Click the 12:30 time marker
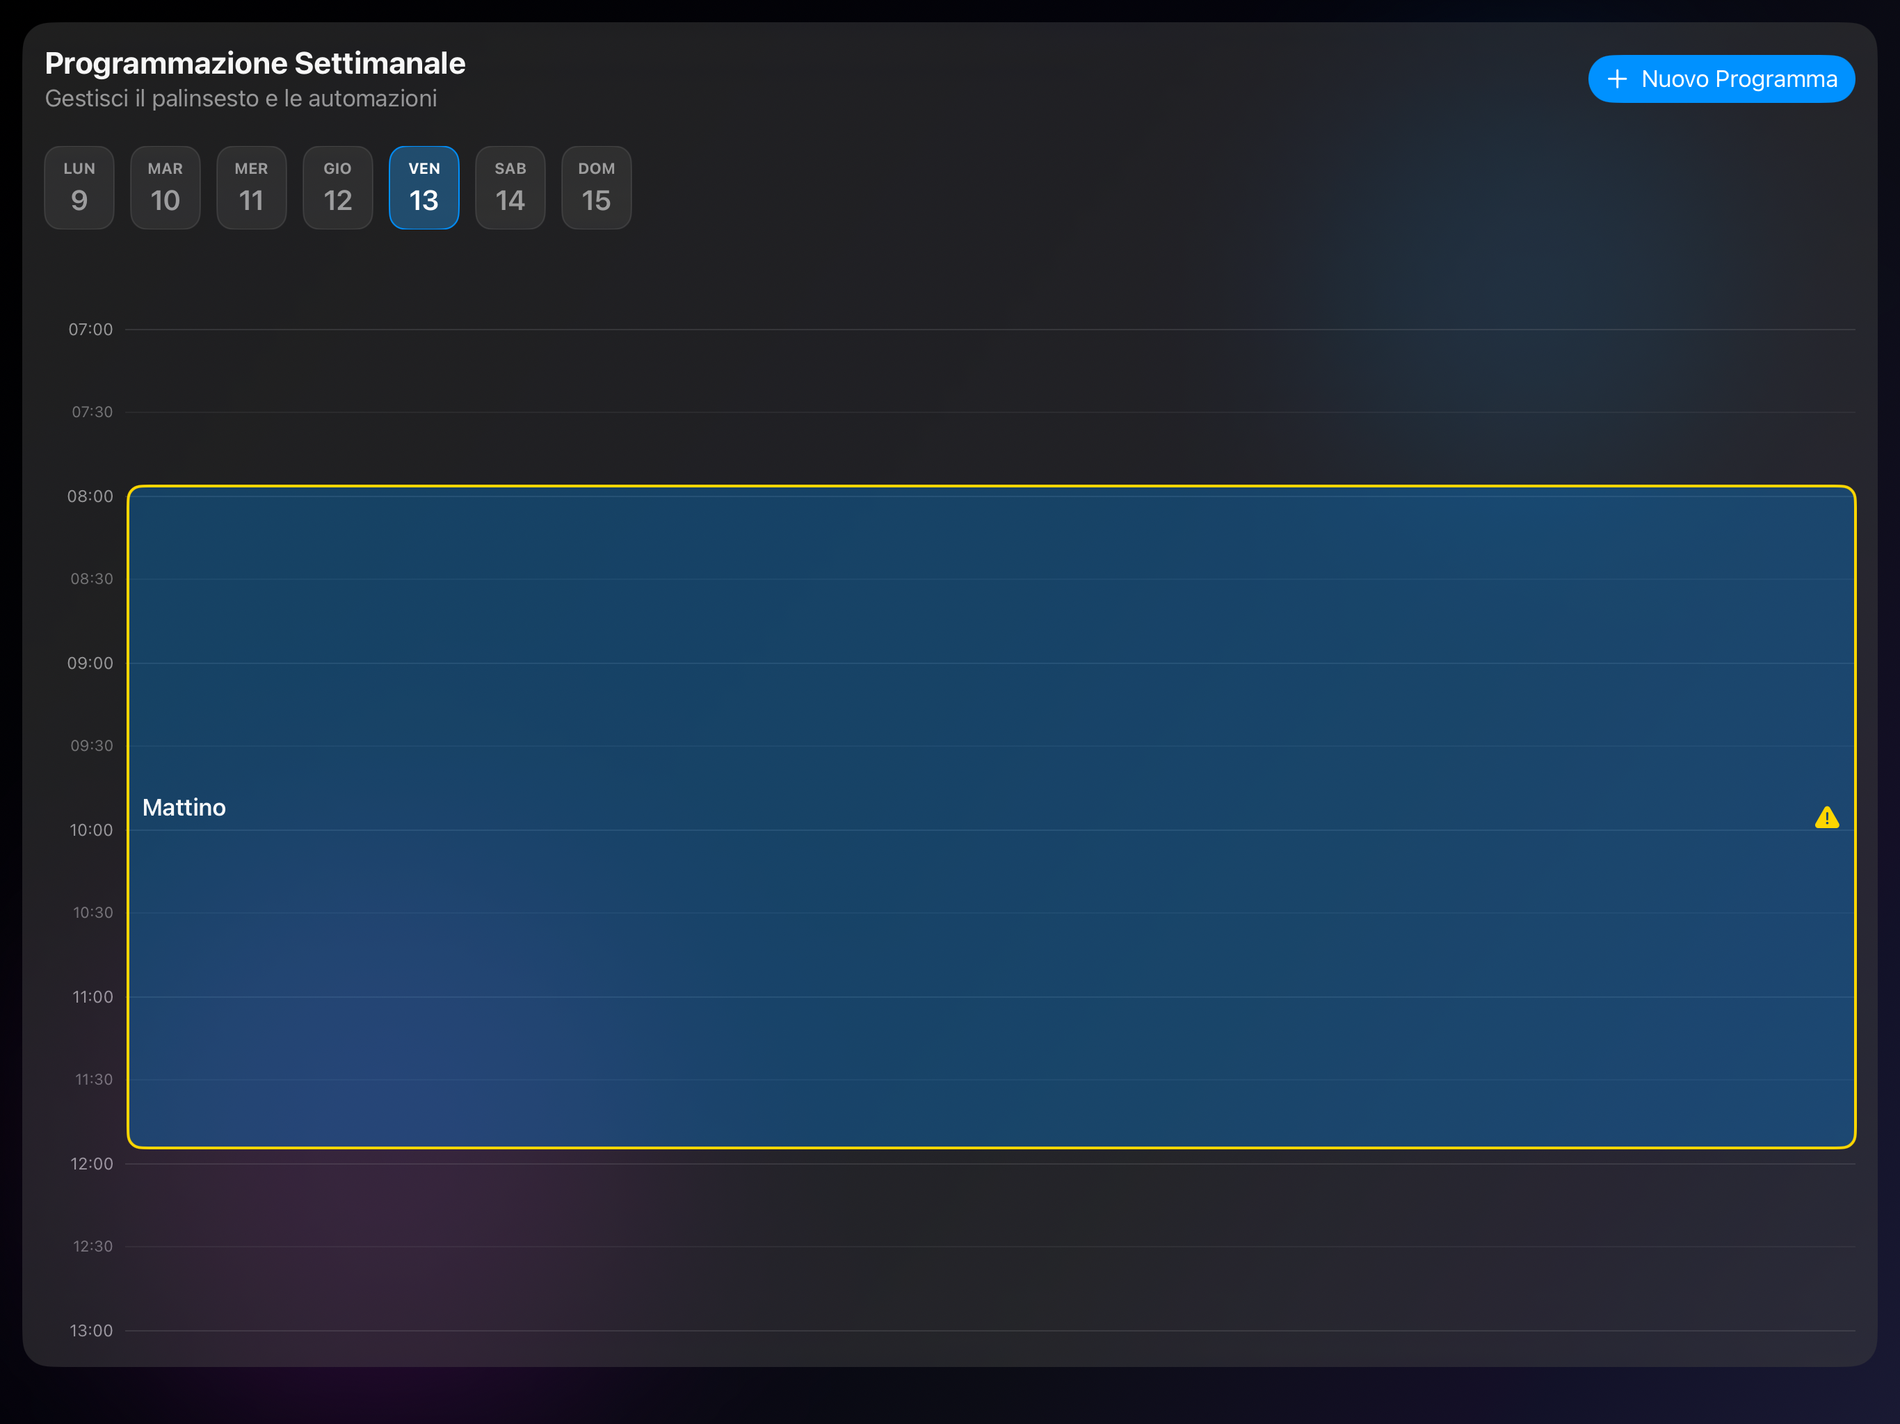This screenshot has width=1900, height=1424. (92, 1246)
